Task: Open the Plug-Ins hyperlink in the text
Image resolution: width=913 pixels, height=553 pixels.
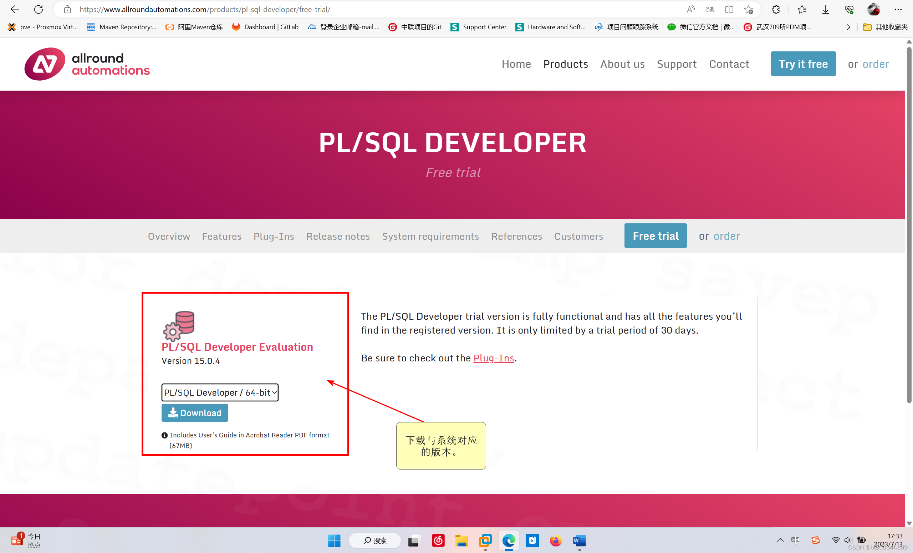Action: (494, 358)
